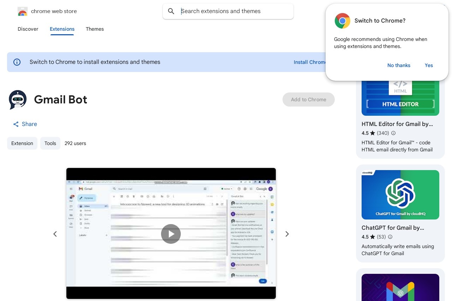Viewport: 452px width, 301px height.
Task: Open ChatGPT for Gmail by... title
Action: (x=393, y=228)
